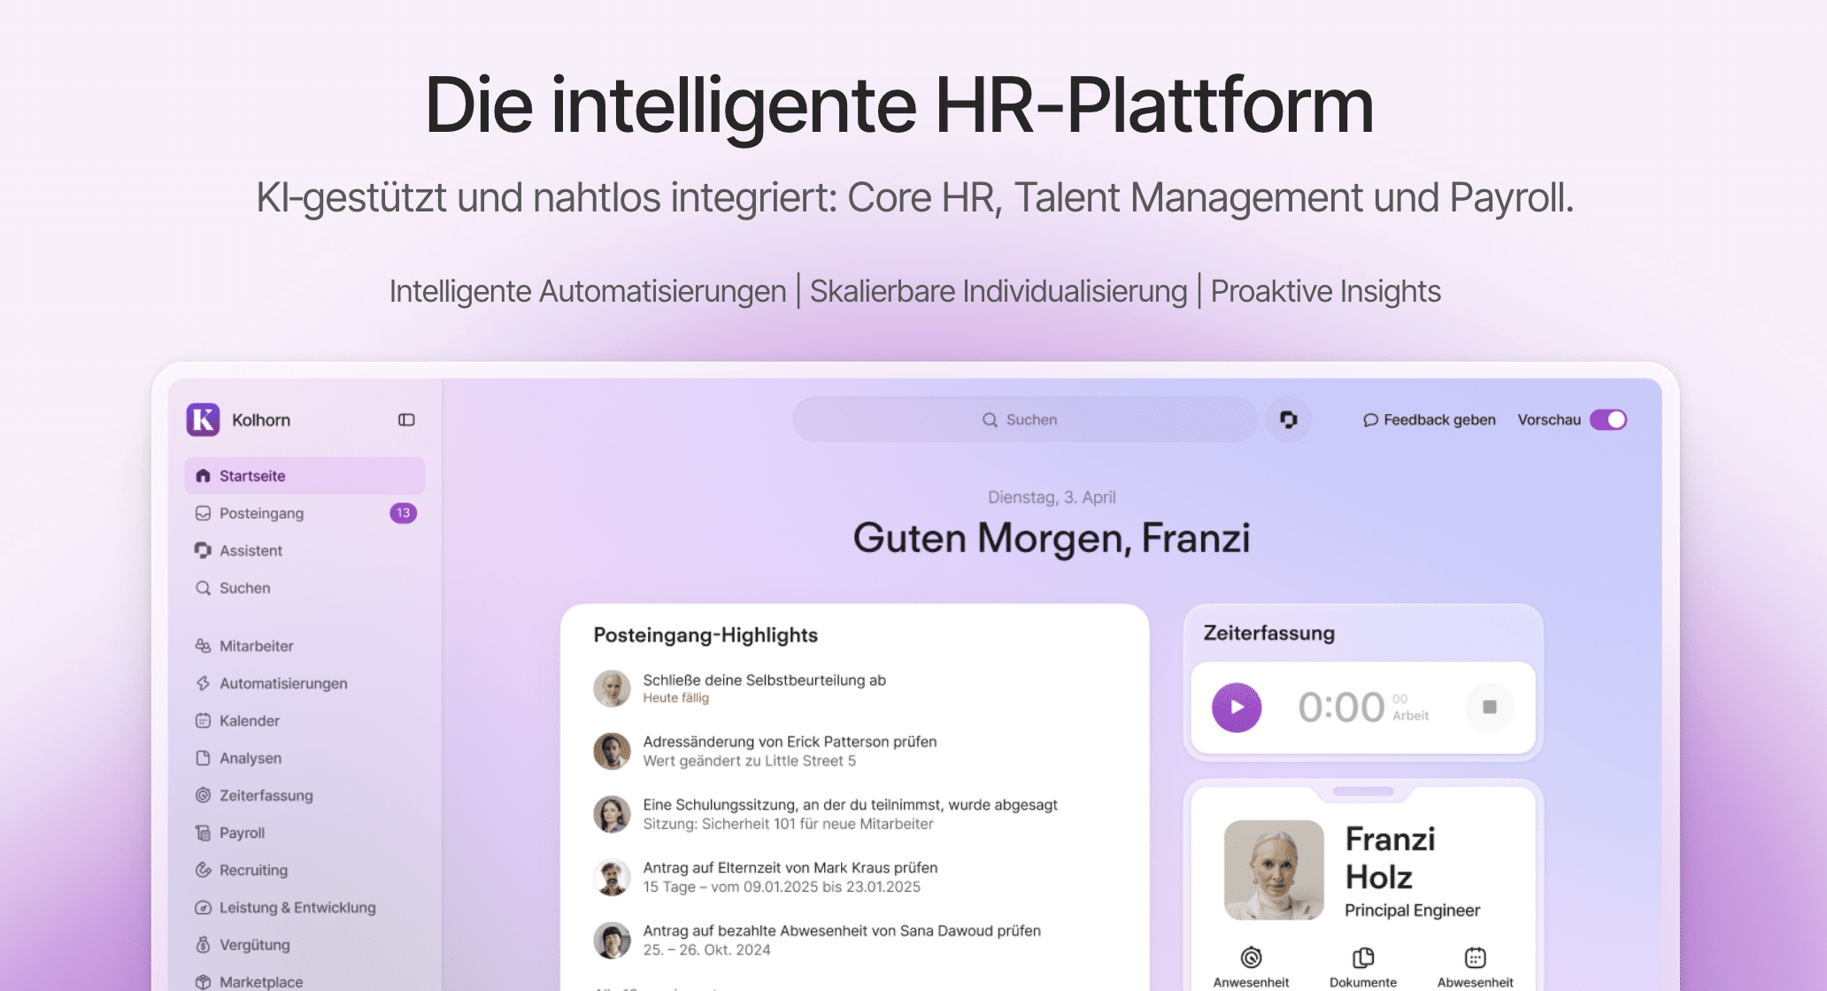Open Vergütung in the sidebar
Image resolution: width=1827 pixels, height=991 pixels.
tap(304, 945)
